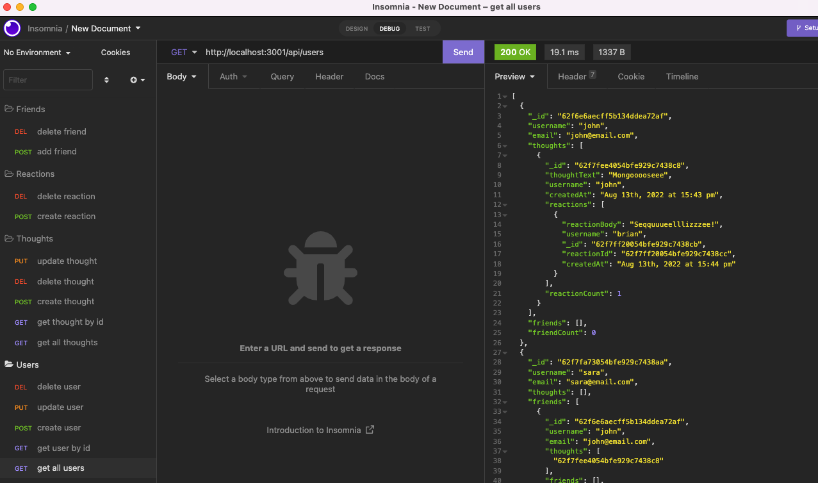This screenshot has height=483, width=818.
Task: Click the 1337 B response size
Action: [x=612, y=52]
